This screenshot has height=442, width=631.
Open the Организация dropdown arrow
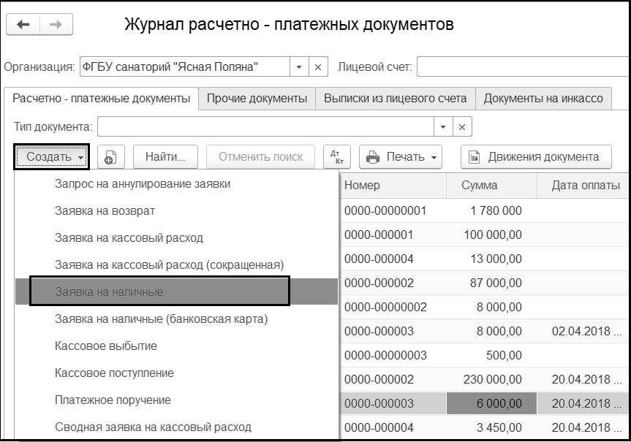point(299,66)
